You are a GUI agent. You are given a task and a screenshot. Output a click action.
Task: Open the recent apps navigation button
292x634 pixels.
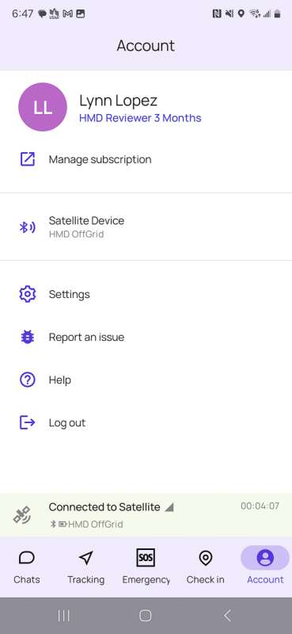[64, 616]
